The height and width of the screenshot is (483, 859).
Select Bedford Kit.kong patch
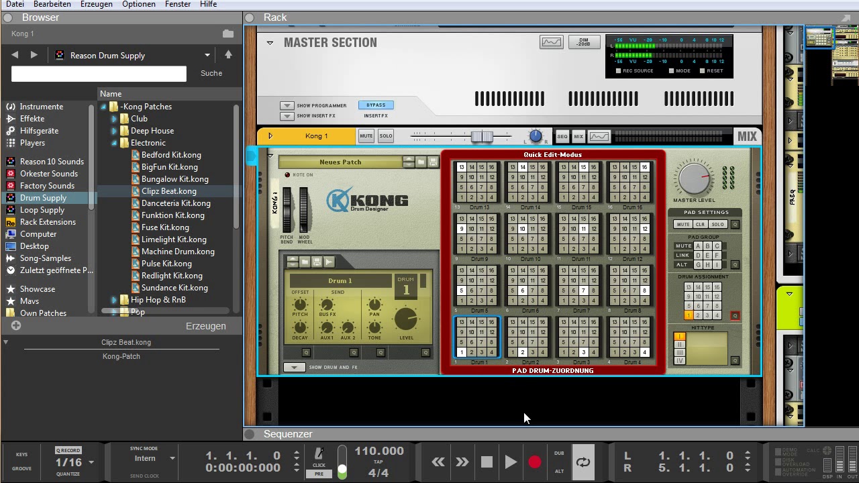pos(171,155)
